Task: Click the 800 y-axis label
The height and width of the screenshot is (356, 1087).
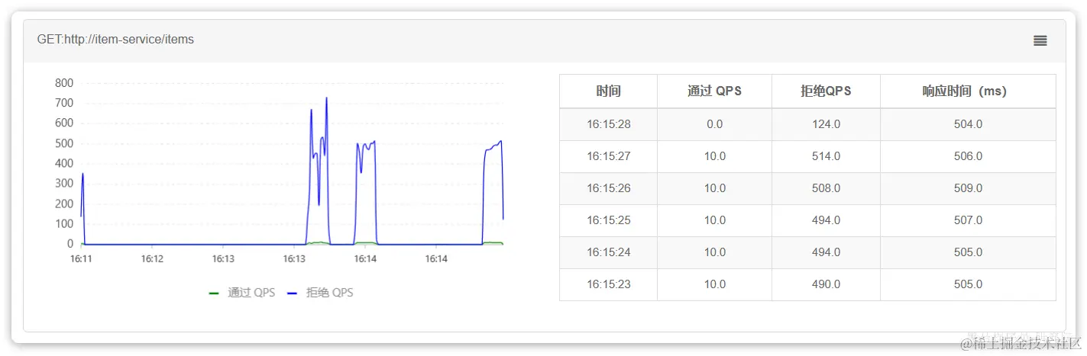Action: (x=64, y=83)
